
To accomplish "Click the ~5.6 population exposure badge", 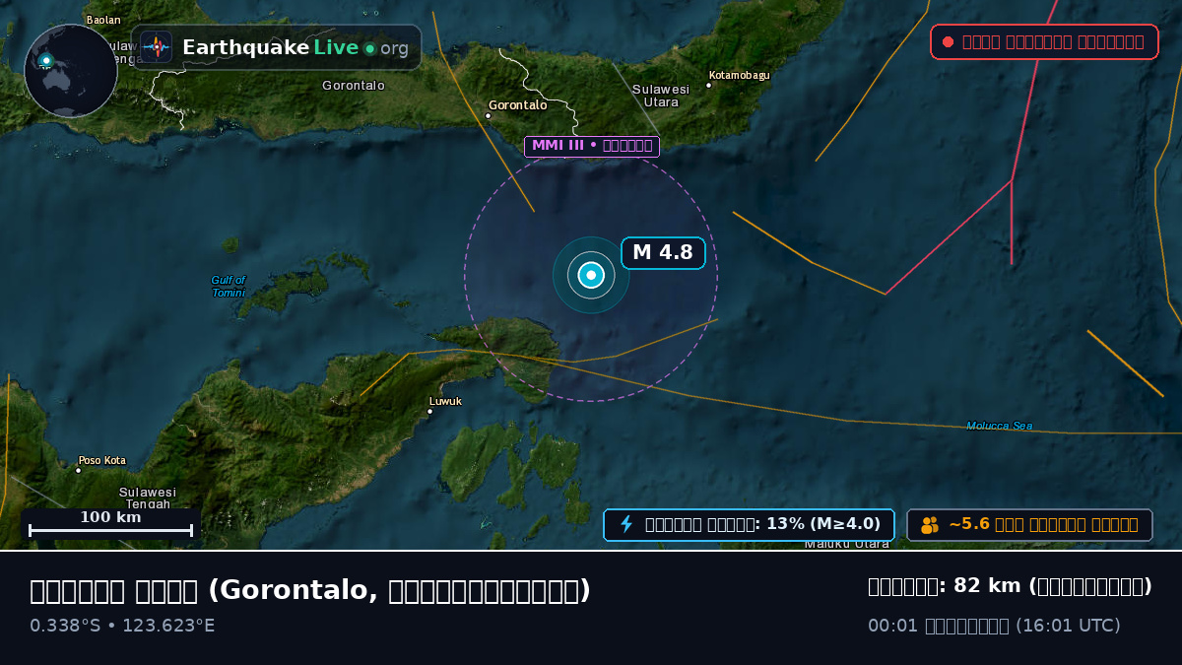I will pos(1029,524).
